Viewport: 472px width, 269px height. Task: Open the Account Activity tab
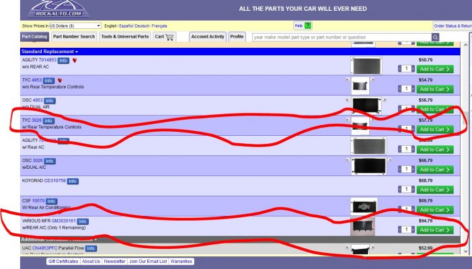[x=208, y=37]
